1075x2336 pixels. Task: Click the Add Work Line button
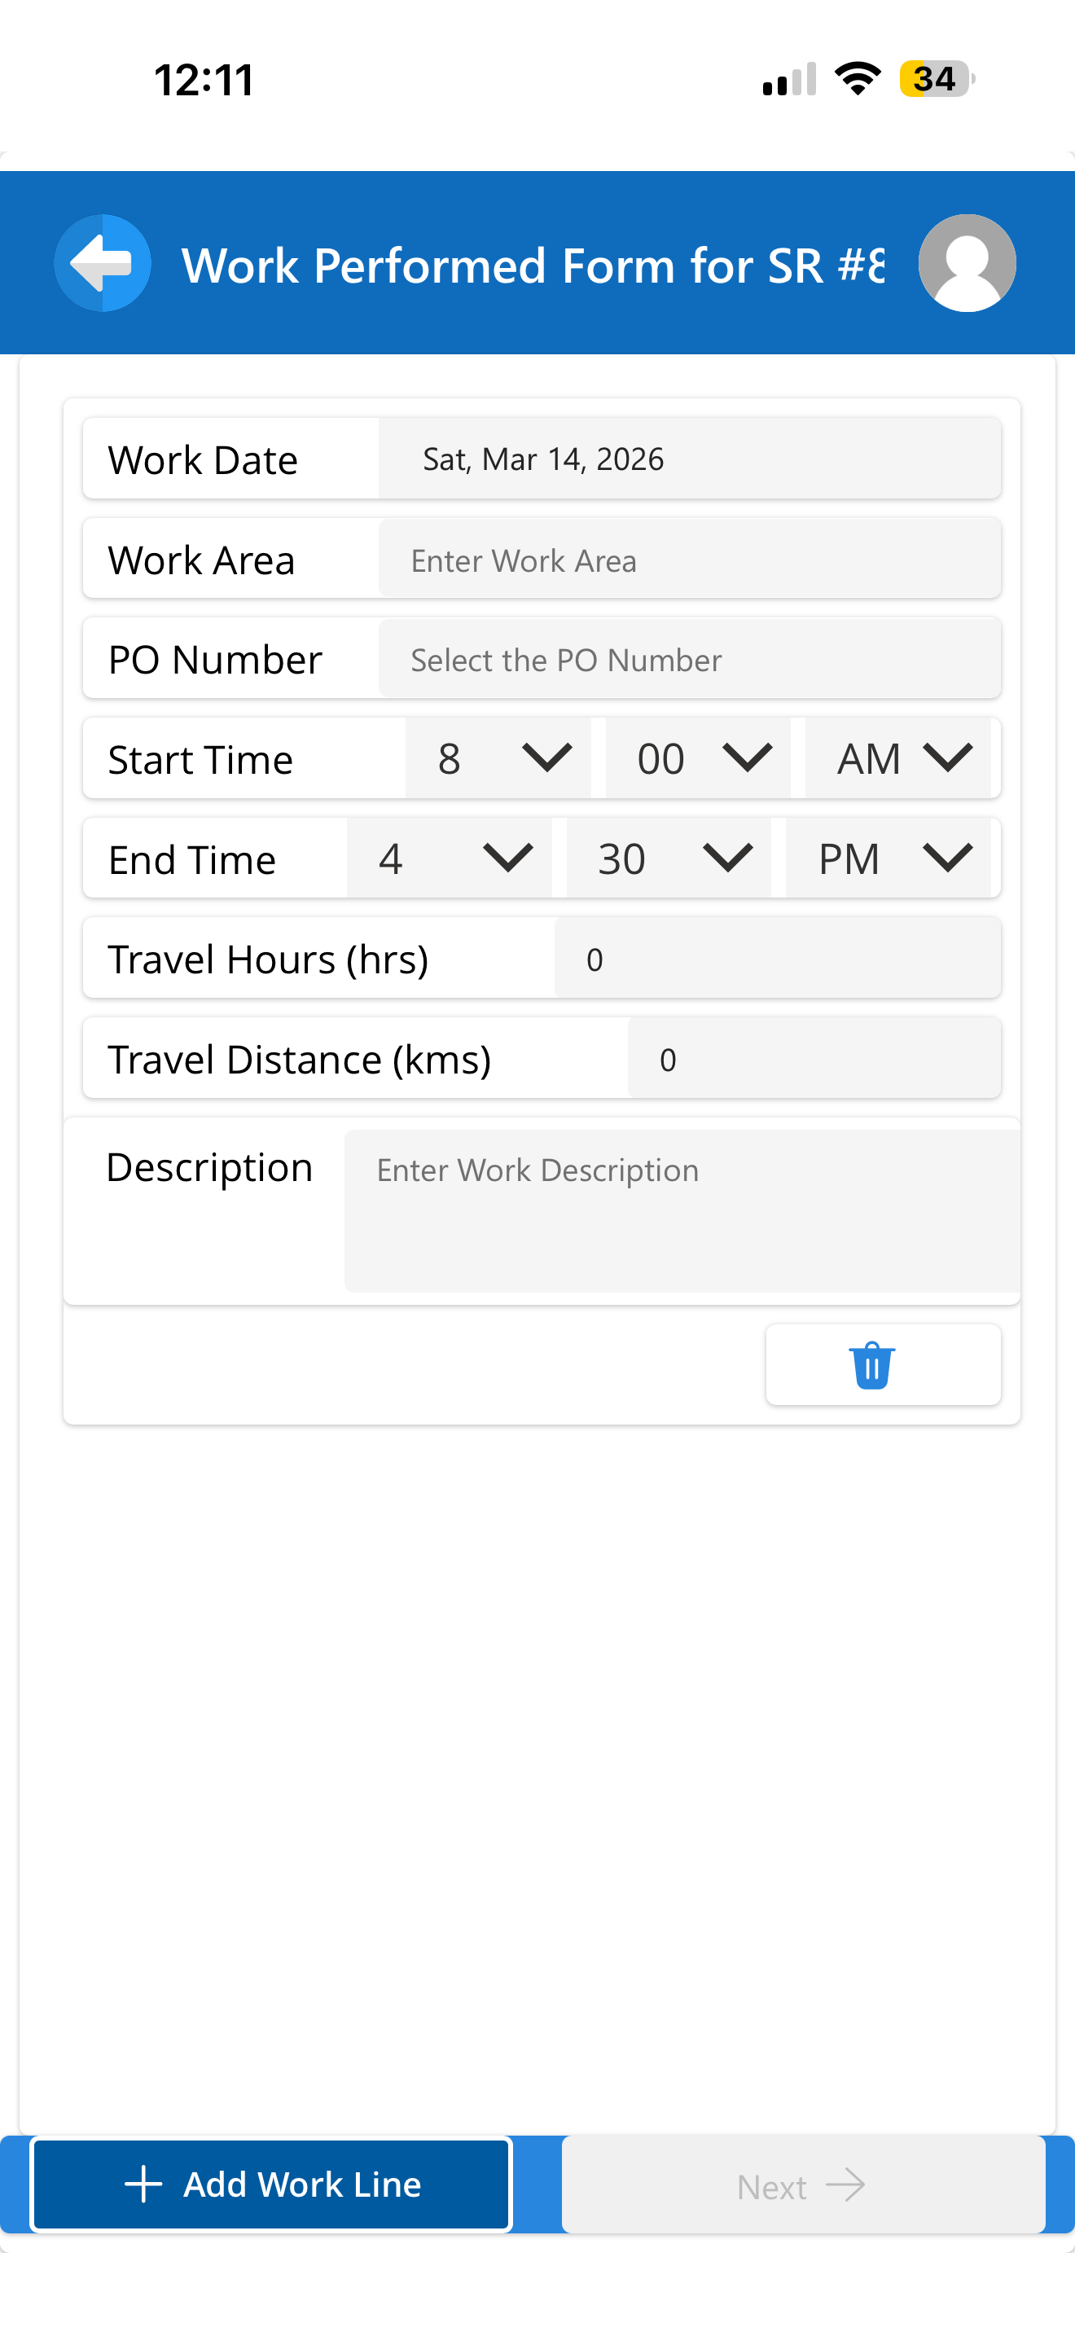click(x=271, y=2185)
